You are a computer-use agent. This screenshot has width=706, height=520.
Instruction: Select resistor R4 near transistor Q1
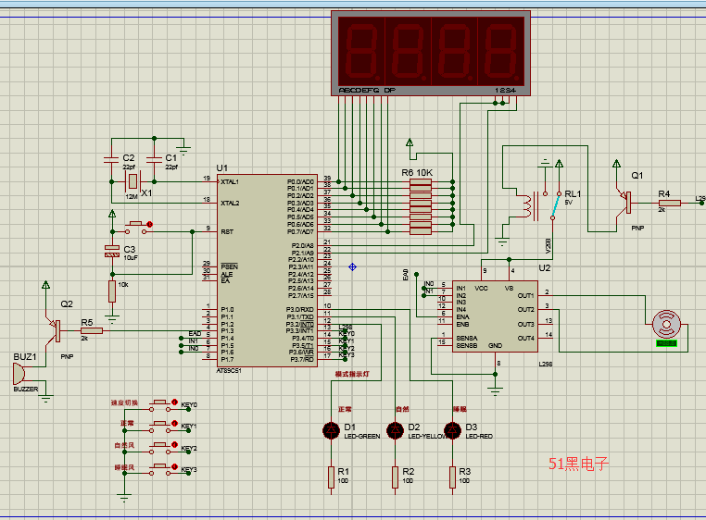pyautogui.click(x=670, y=203)
